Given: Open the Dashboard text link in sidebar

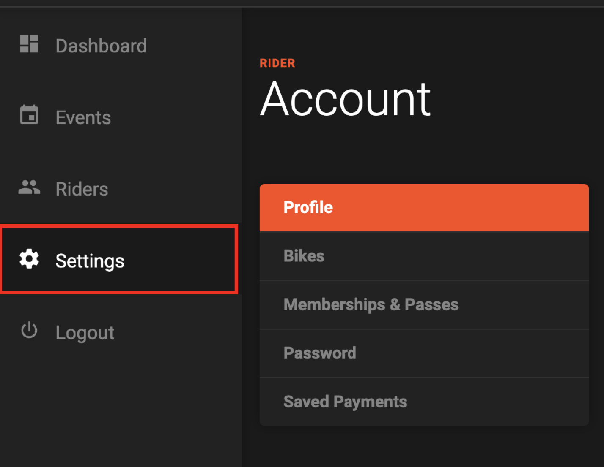Looking at the screenshot, I should pos(101,46).
